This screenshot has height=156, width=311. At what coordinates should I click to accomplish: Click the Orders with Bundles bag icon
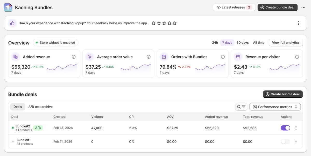pos(164,57)
